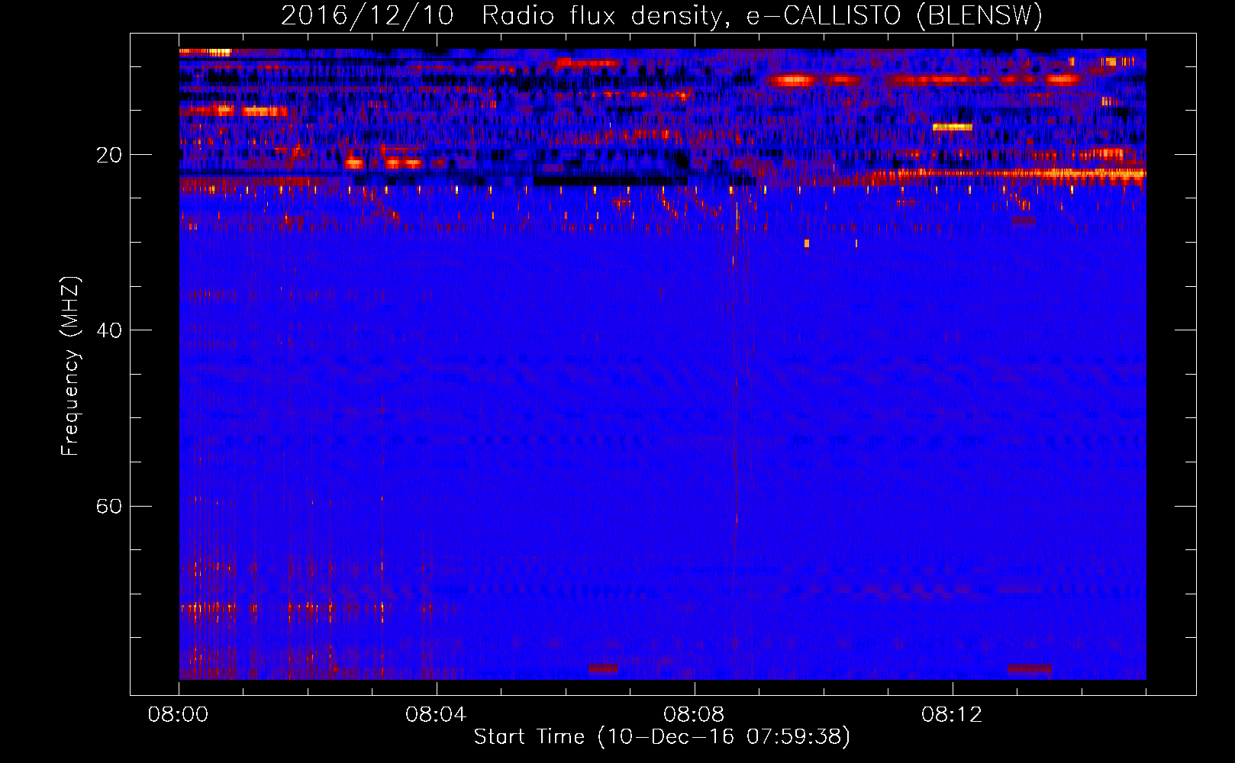Viewport: 1235px width, 763px height.
Task: Click the plot title "2016/12/10 Radio flux density, e-CALLISTO (BLENSW)"
Action: click(662, 15)
